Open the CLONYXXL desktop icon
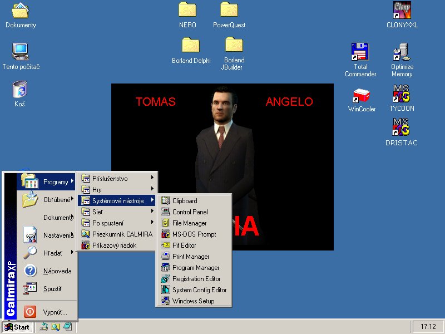The width and height of the screenshot is (445, 334). click(x=402, y=11)
